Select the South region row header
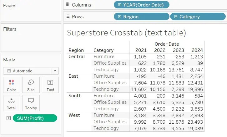Image resolution: width=227 pixels, height=137 pixels. 75,96
